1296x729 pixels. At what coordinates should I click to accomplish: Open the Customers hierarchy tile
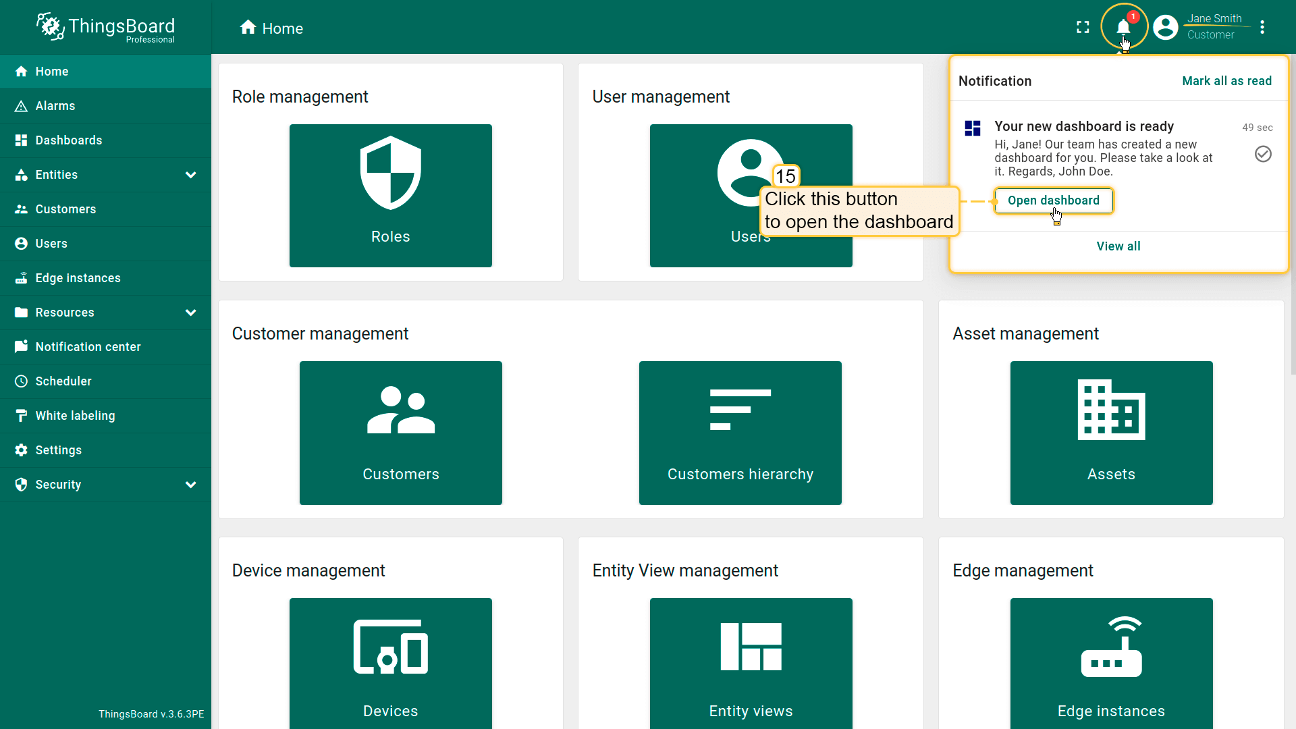[x=740, y=432]
